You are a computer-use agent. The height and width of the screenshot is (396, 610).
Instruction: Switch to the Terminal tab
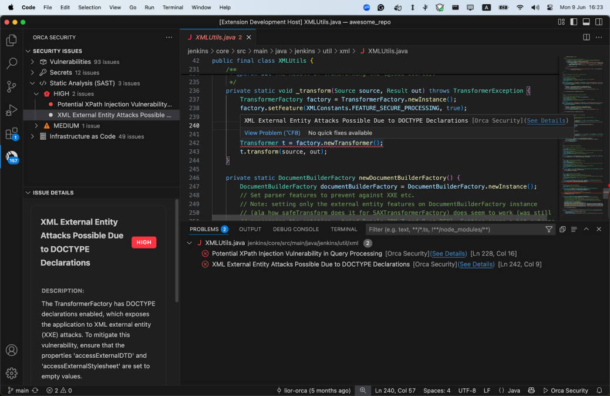click(343, 229)
